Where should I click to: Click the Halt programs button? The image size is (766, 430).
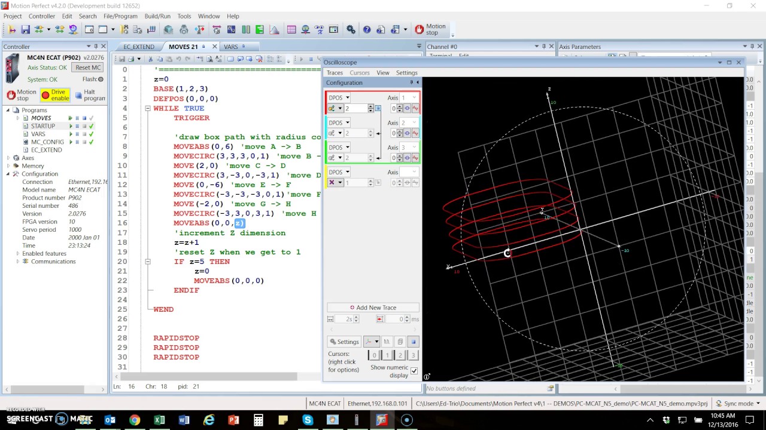pos(89,95)
